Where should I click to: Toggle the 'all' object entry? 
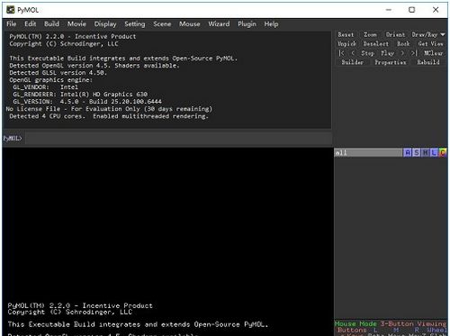(368, 153)
